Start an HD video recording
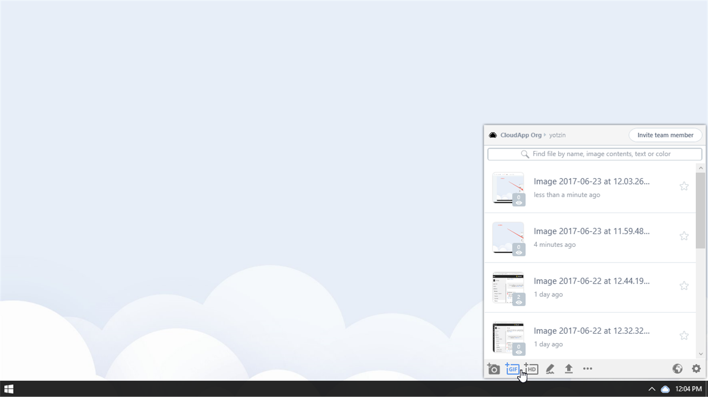 point(531,369)
